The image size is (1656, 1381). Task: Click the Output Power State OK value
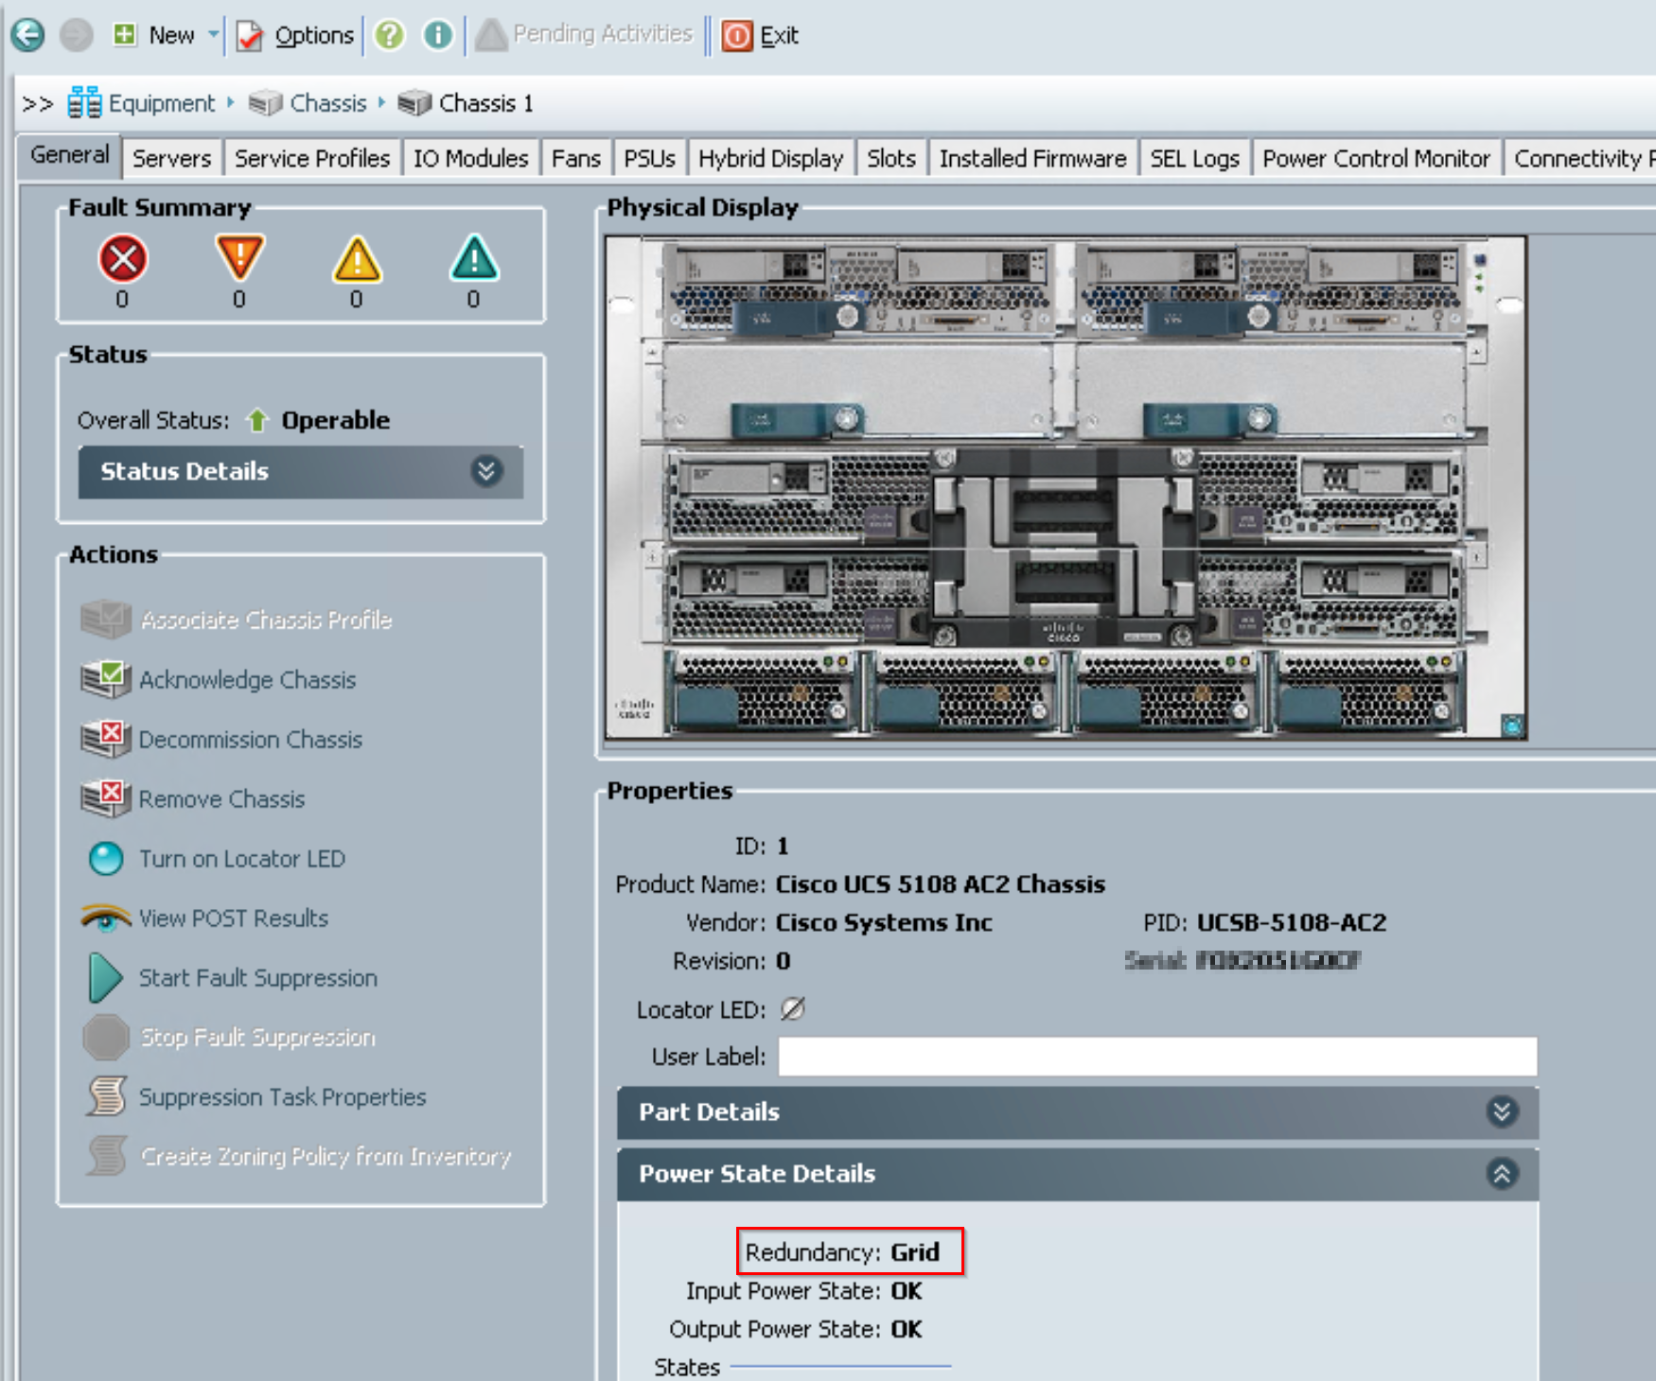tap(907, 1330)
